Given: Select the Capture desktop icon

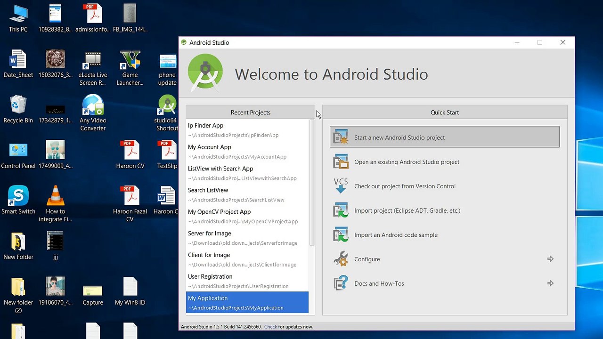Looking at the screenshot, I should pos(93,291).
